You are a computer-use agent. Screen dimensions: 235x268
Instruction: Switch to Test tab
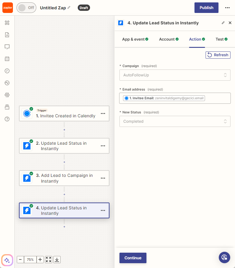(x=221, y=39)
